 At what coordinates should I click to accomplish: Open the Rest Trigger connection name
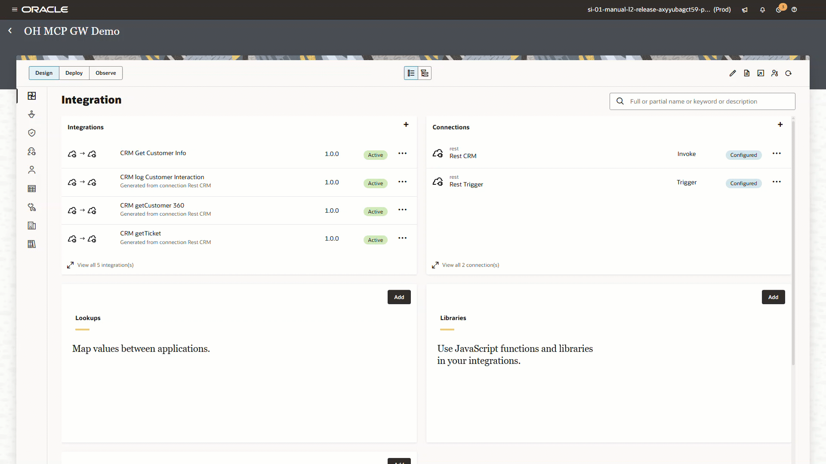pos(466,184)
